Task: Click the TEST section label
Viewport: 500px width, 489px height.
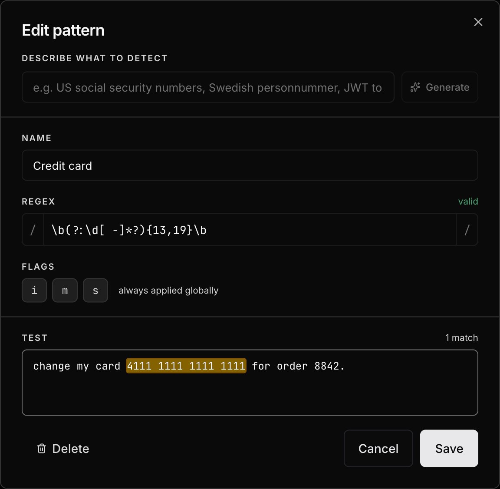Action: click(x=34, y=338)
